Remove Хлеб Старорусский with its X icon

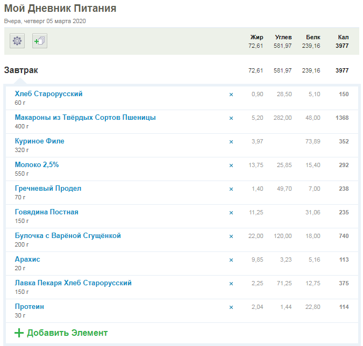click(x=231, y=95)
